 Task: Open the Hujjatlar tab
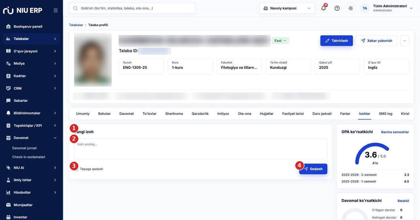(267, 114)
